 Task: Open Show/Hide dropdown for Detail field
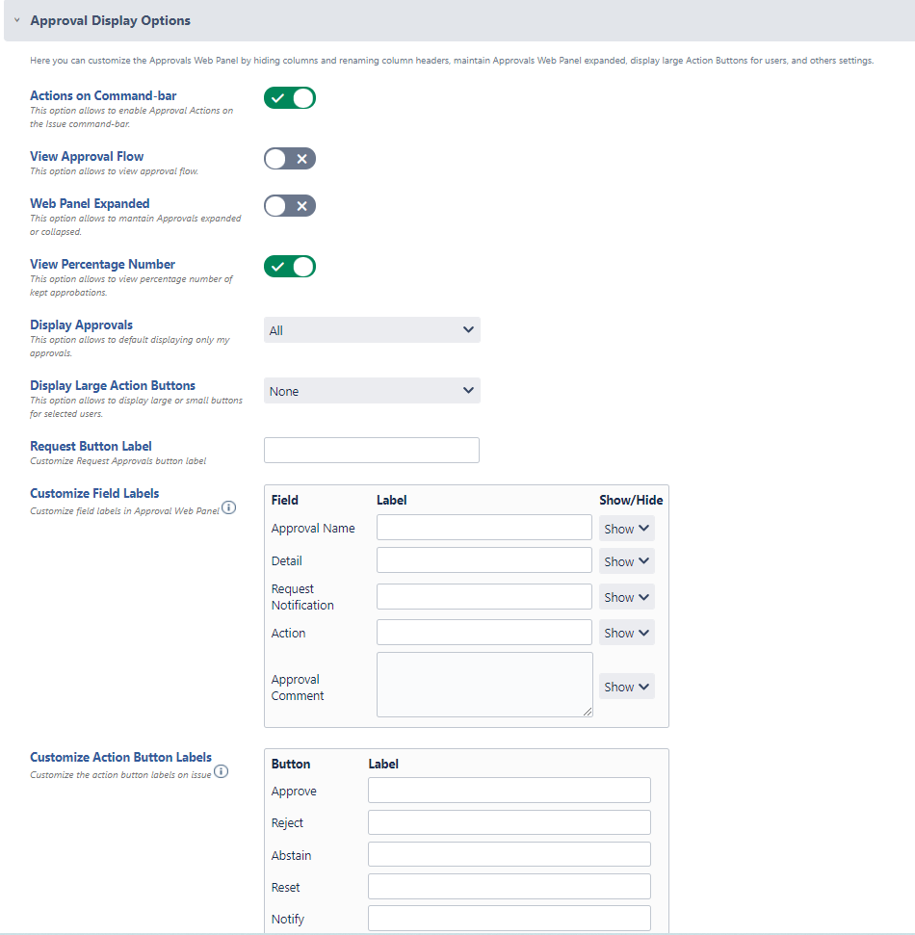point(627,561)
